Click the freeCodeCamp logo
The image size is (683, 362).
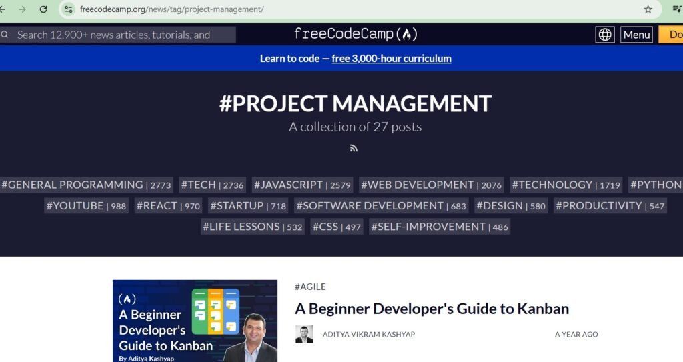(356, 34)
